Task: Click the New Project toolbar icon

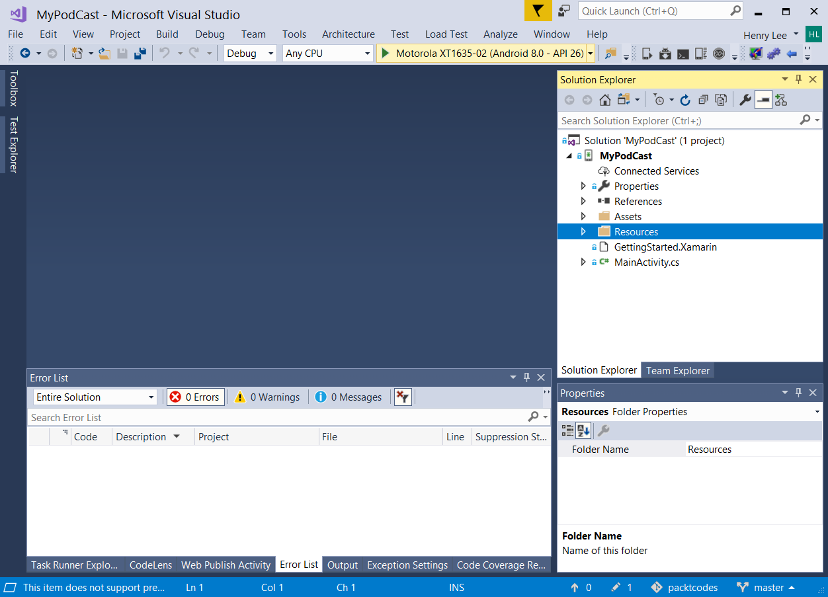Action: (x=77, y=54)
